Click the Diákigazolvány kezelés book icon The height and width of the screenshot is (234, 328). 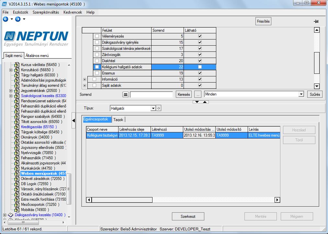click(x=11, y=215)
